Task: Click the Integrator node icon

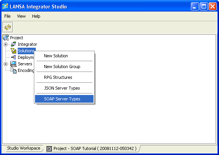Action: click(x=13, y=44)
